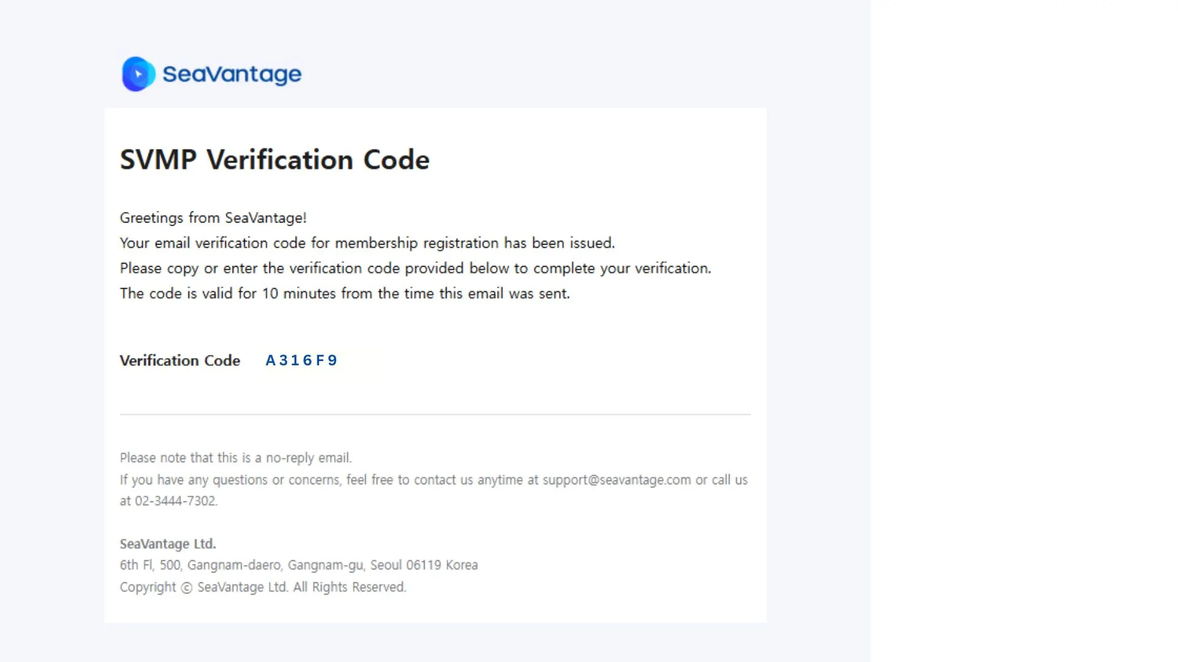Click the line about code valid for 10 minutes
1178x662 pixels.
tap(345, 294)
